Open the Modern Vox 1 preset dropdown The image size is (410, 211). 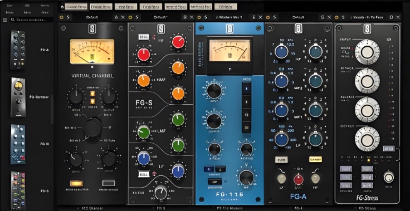pos(229,17)
